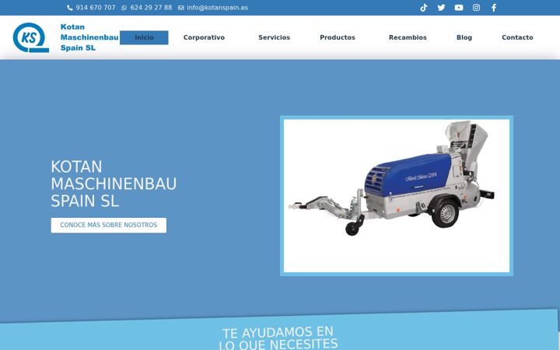The width and height of the screenshot is (560, 350).
Task: Click the blue plastering machine image
Action: click(397, 196)
